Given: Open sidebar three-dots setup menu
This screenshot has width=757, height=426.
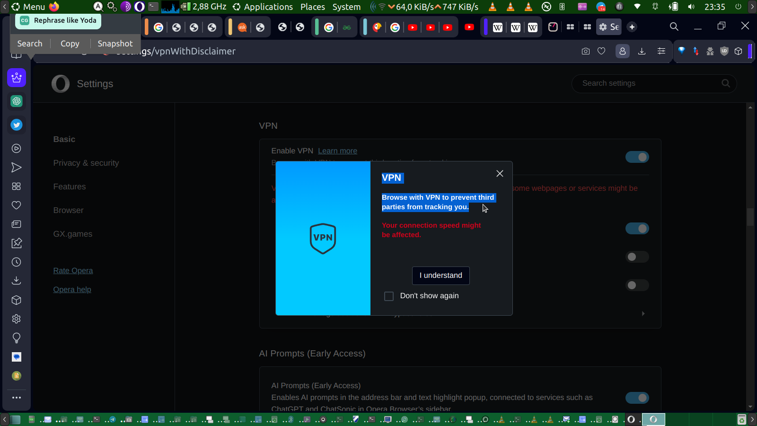Looking at the screenshot, I should pos(17,398).
